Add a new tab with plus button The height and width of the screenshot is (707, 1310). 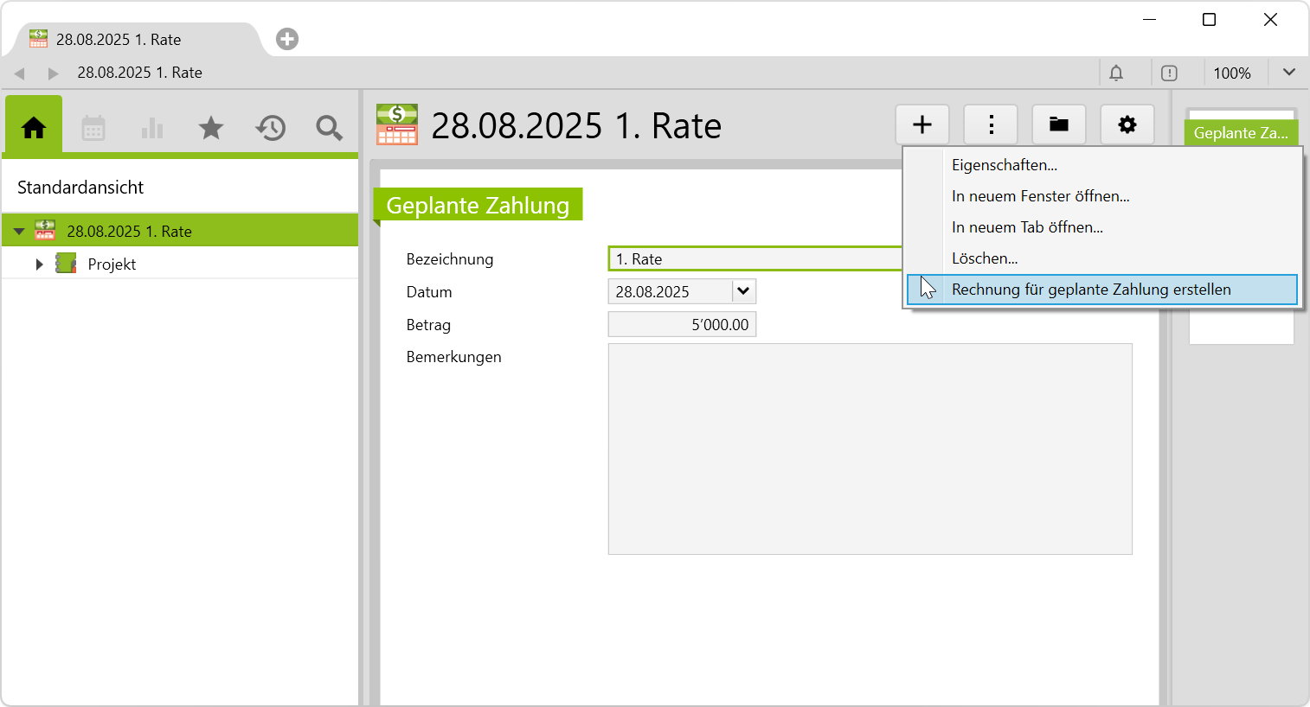point(287,39)
